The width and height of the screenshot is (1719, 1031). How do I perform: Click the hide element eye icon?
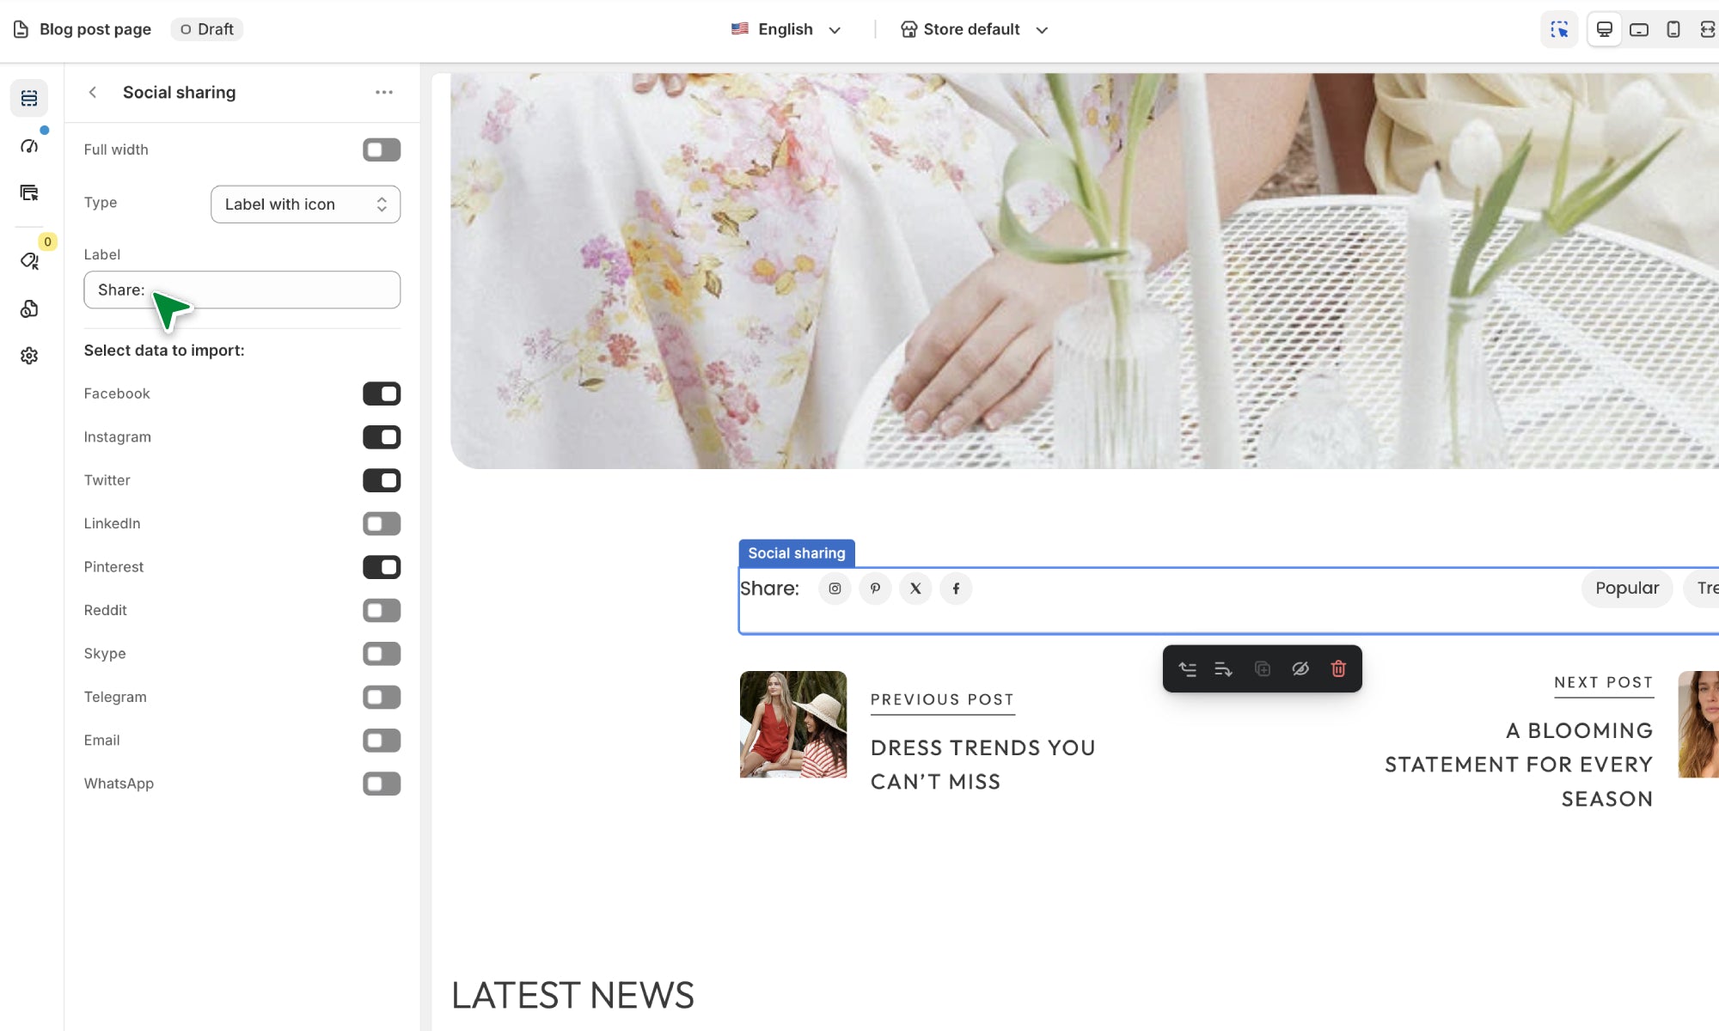click(1300, 668)
